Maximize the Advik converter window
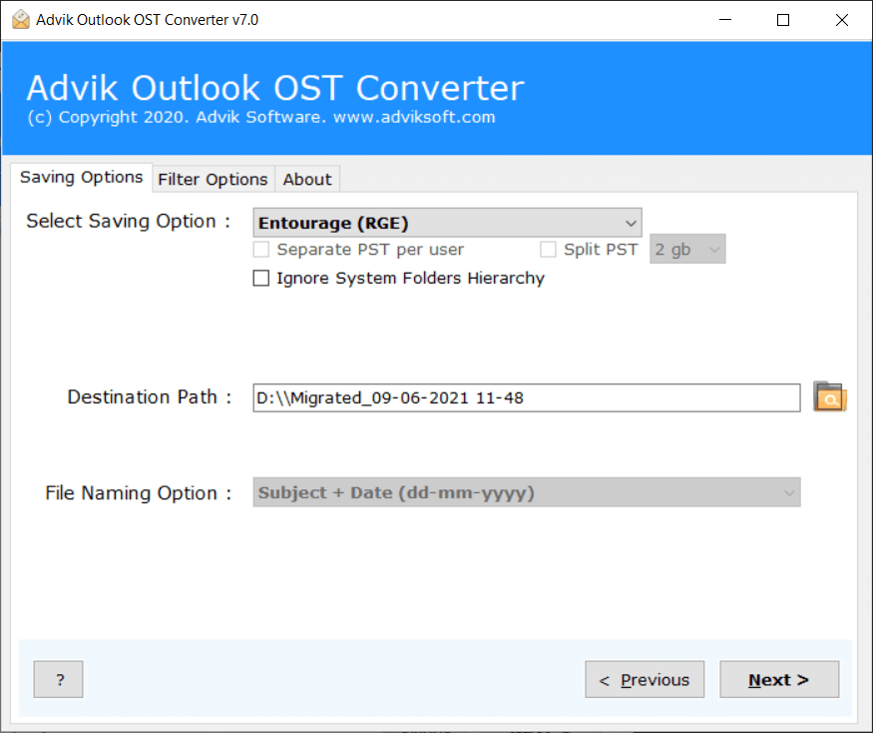The height and width of the screenshot is (733, 873). (x=783, y=20)
